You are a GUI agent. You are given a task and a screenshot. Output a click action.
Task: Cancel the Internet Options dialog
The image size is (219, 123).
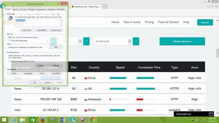(x=47, y=82)
